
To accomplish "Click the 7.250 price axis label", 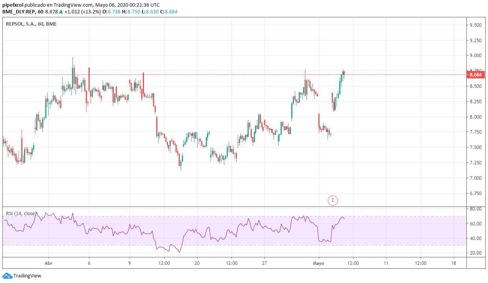I will [475, 163].
